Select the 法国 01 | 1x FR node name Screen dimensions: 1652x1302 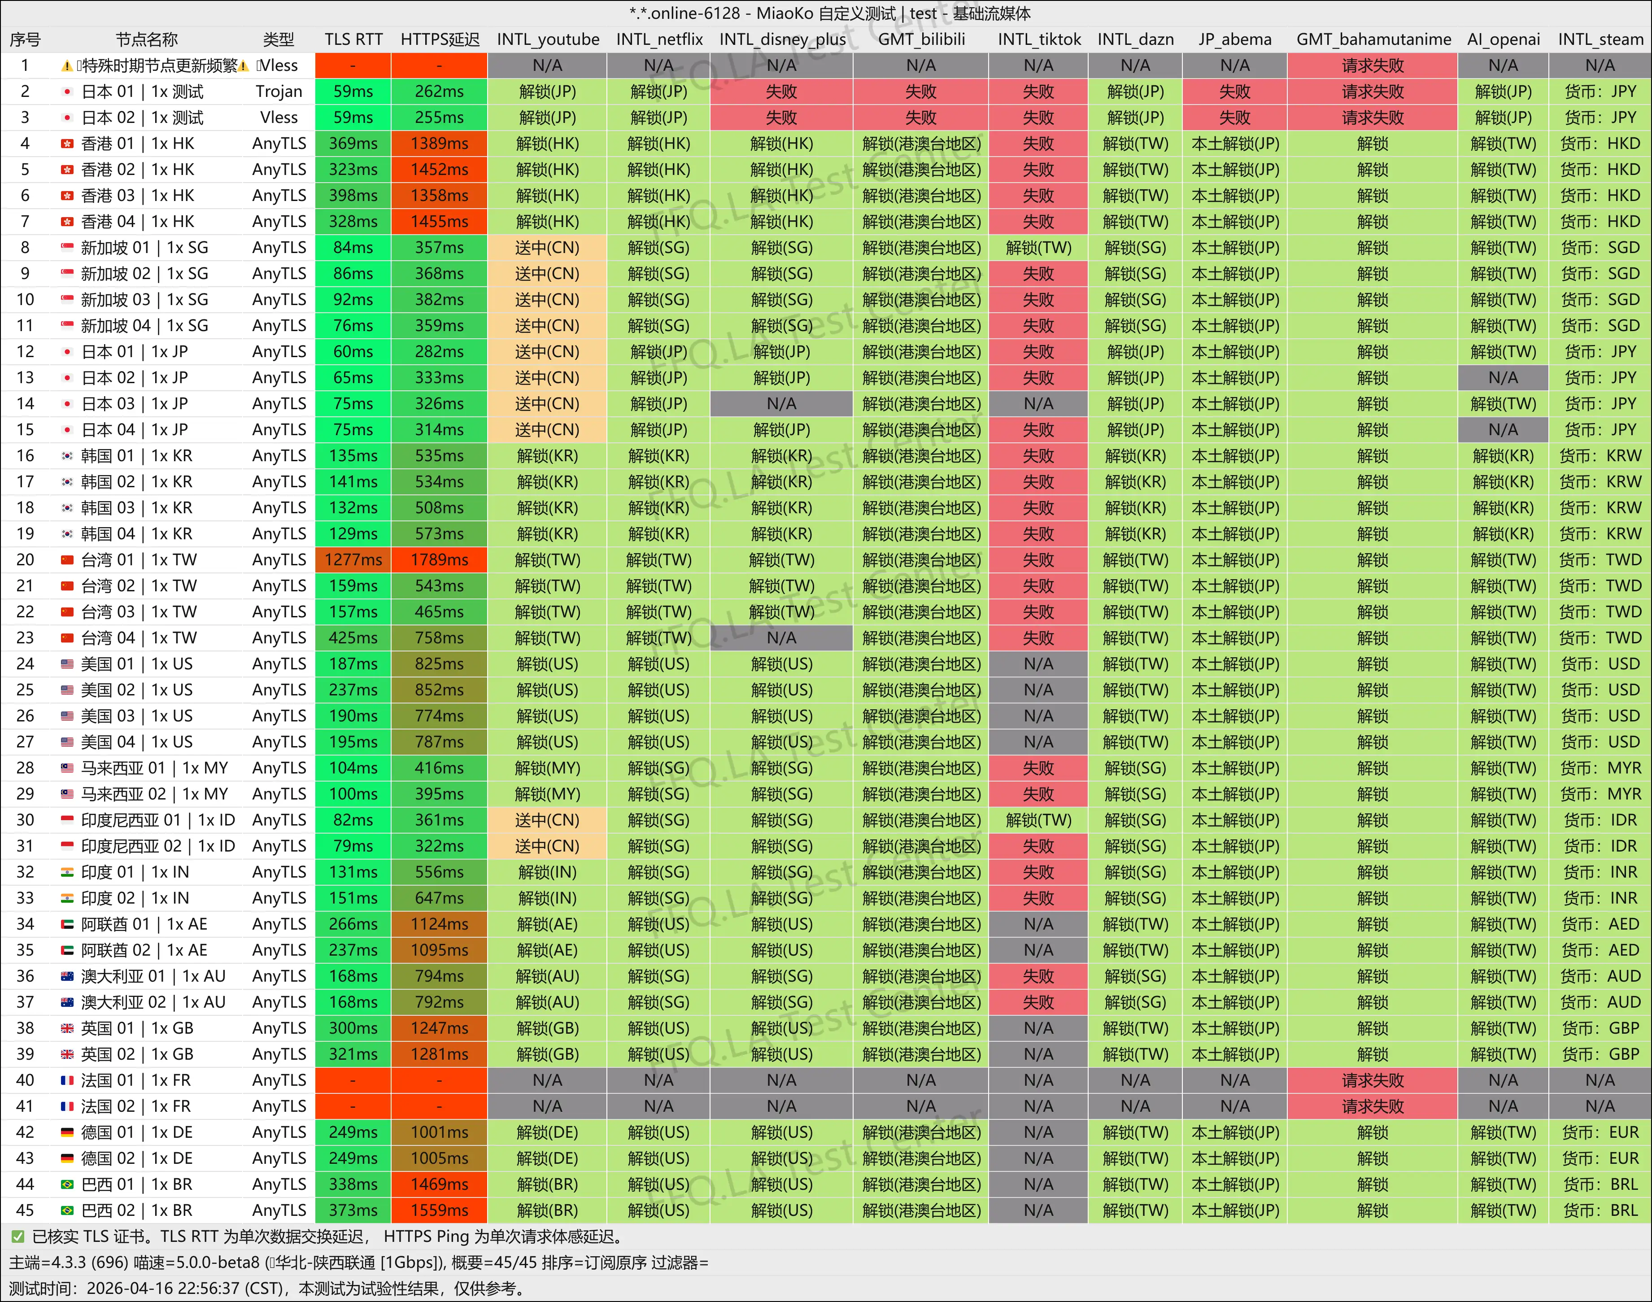(x=135, y=1080)
